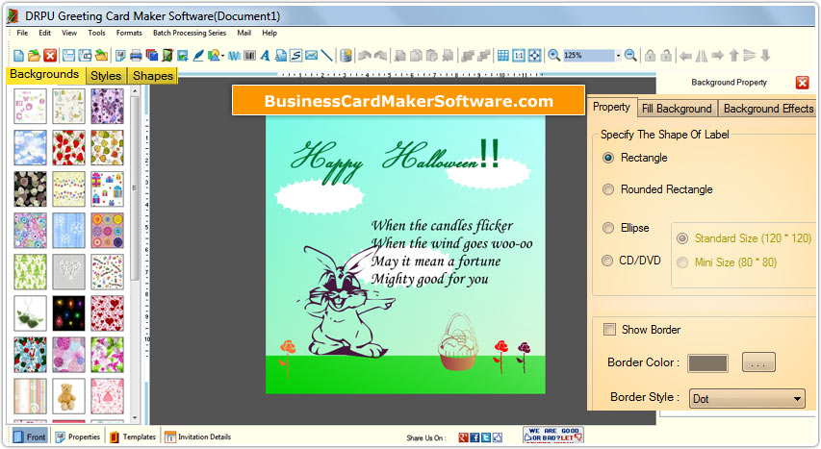Image resolution: width=821 pixels, height=449 pixels.
Task: Select the Ellipse radio button
Action: click(608, 228)
